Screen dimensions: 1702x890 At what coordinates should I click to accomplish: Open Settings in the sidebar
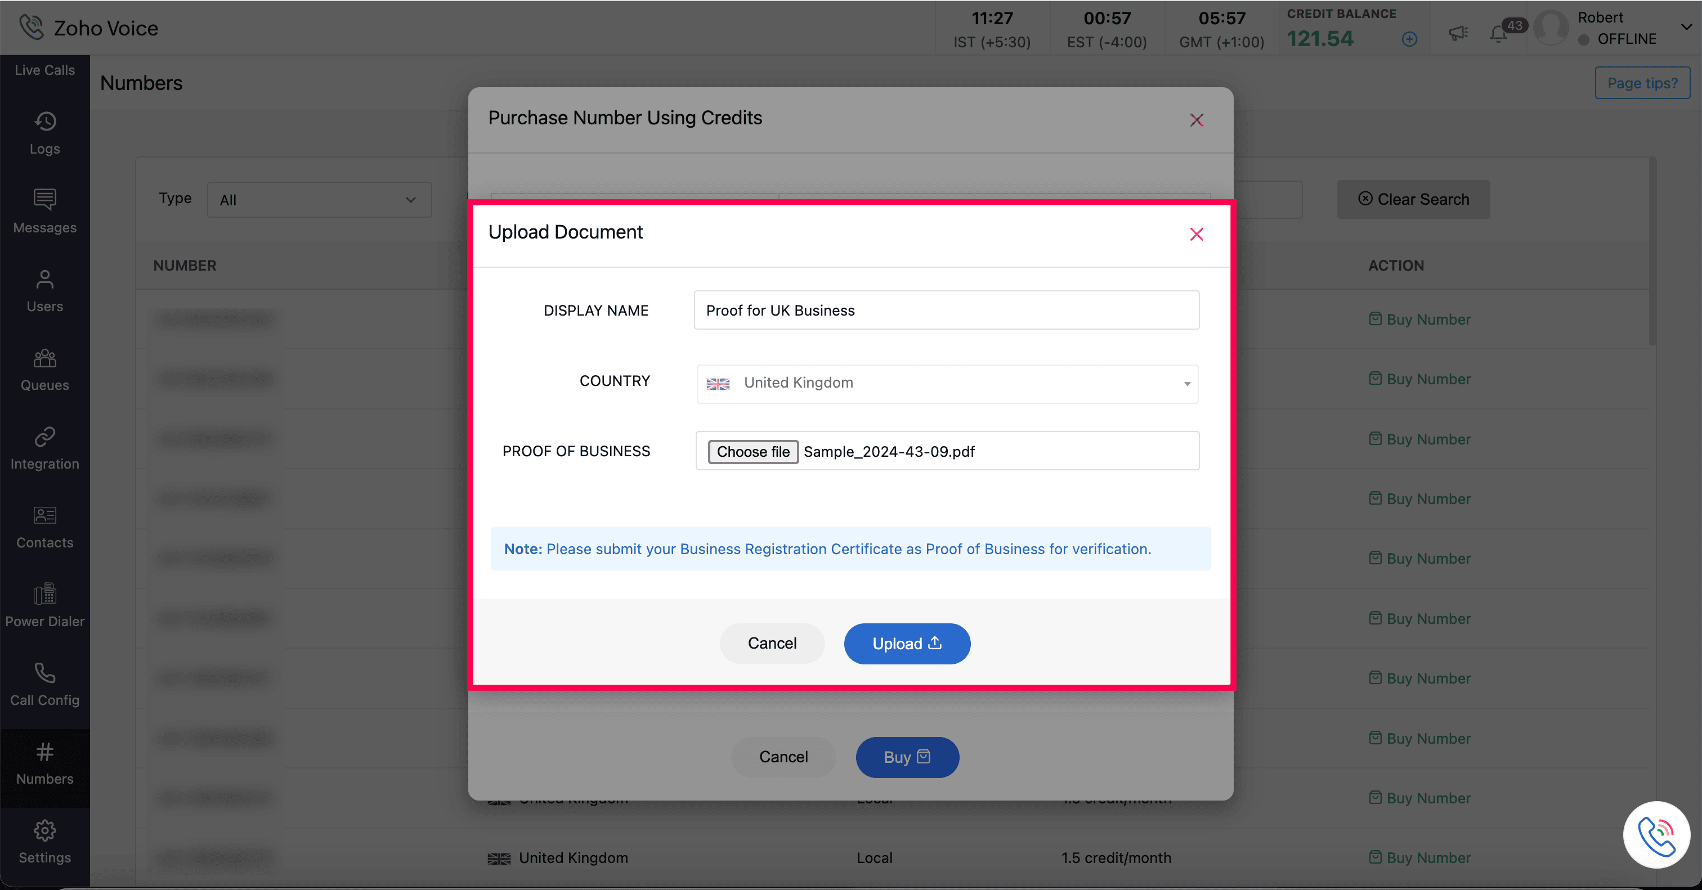pos(44,842)
